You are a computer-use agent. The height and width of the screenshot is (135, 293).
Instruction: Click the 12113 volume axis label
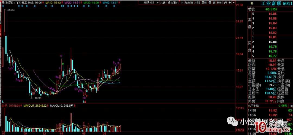(239, 108)
